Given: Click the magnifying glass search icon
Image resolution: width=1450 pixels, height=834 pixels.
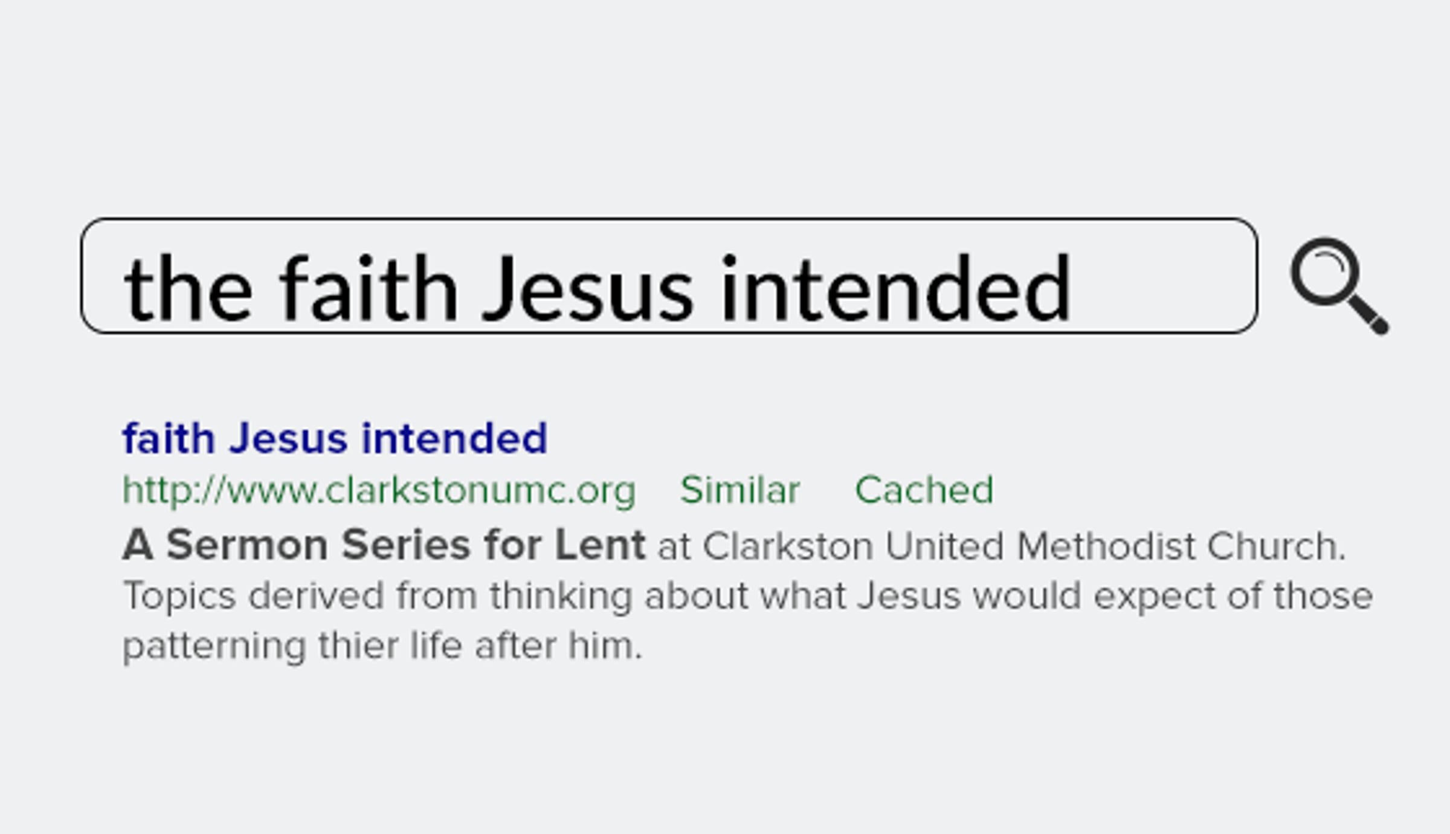Looking at the screenshot, I should coord(1338,284).
